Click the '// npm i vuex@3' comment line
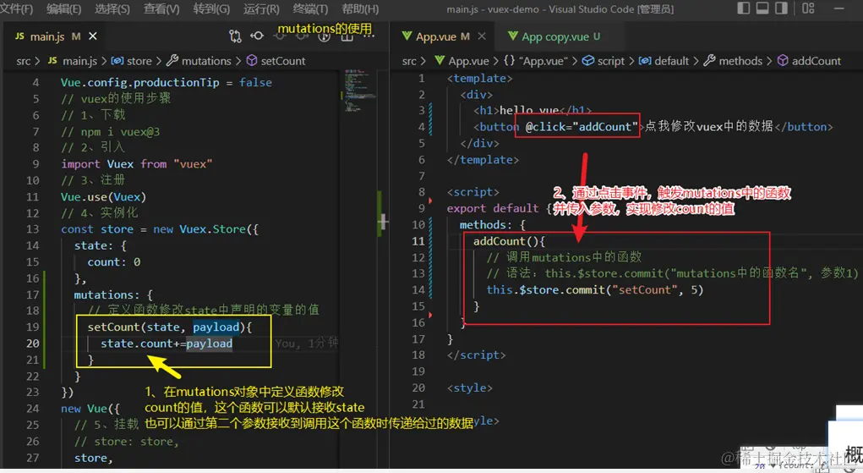The image size is (863, 473). click(110, 132)
